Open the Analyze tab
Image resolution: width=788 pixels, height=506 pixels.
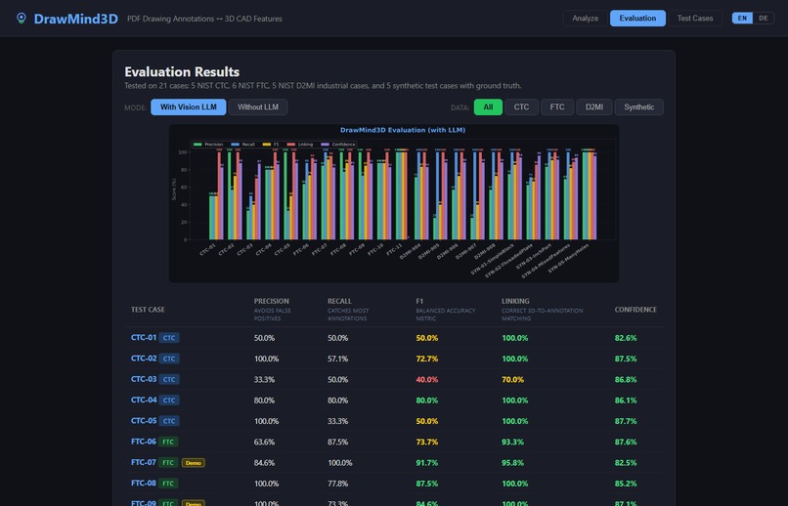585,18
